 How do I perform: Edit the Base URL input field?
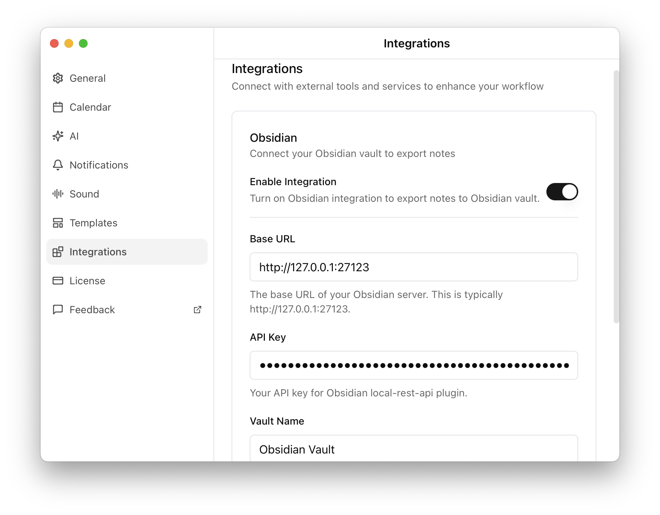(414, 267)
